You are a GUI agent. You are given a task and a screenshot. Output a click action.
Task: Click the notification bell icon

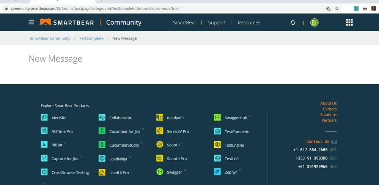click(x=293, y=23)
